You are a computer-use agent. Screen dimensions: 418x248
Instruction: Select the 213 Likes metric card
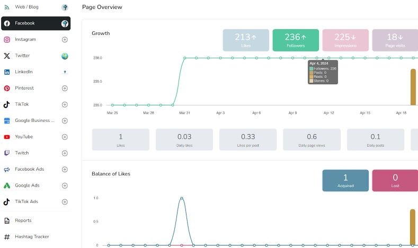(246, 40)
